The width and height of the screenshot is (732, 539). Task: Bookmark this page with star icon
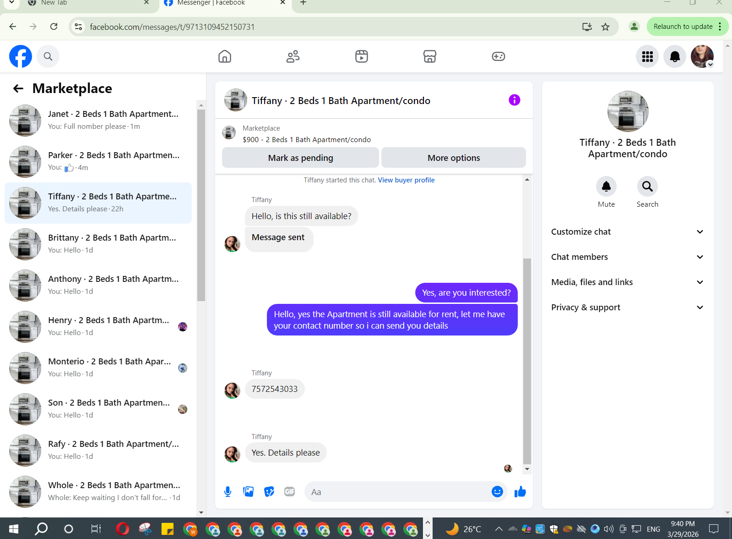[x=605, y=27]
